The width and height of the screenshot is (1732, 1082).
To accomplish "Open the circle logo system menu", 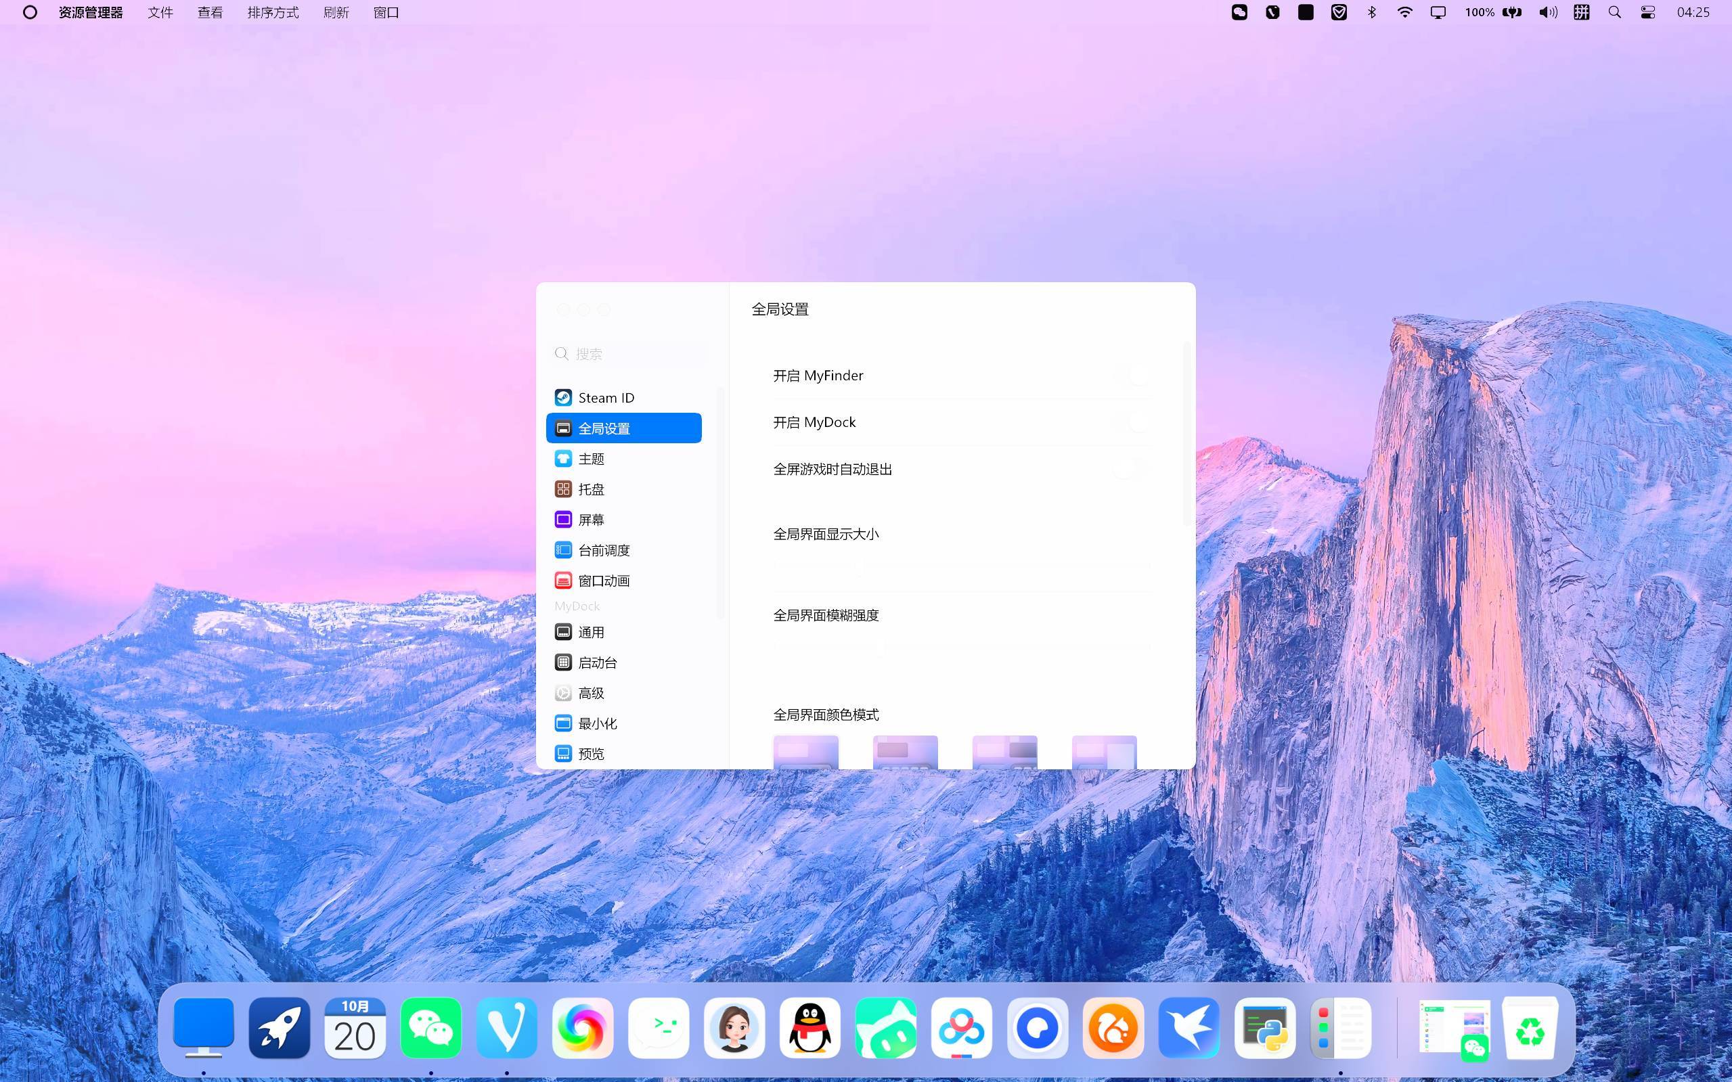I will tap(30, 12).
